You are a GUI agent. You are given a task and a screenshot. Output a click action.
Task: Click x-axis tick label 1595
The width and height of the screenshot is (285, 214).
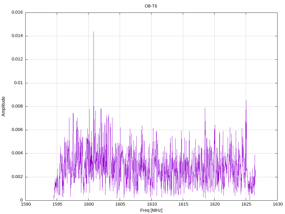(x=57, y=204)
